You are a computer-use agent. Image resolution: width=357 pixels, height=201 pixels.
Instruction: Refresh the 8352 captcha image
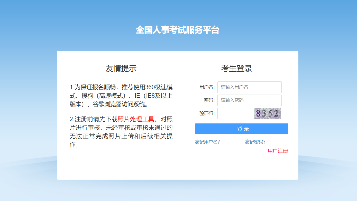coord(267,113)
